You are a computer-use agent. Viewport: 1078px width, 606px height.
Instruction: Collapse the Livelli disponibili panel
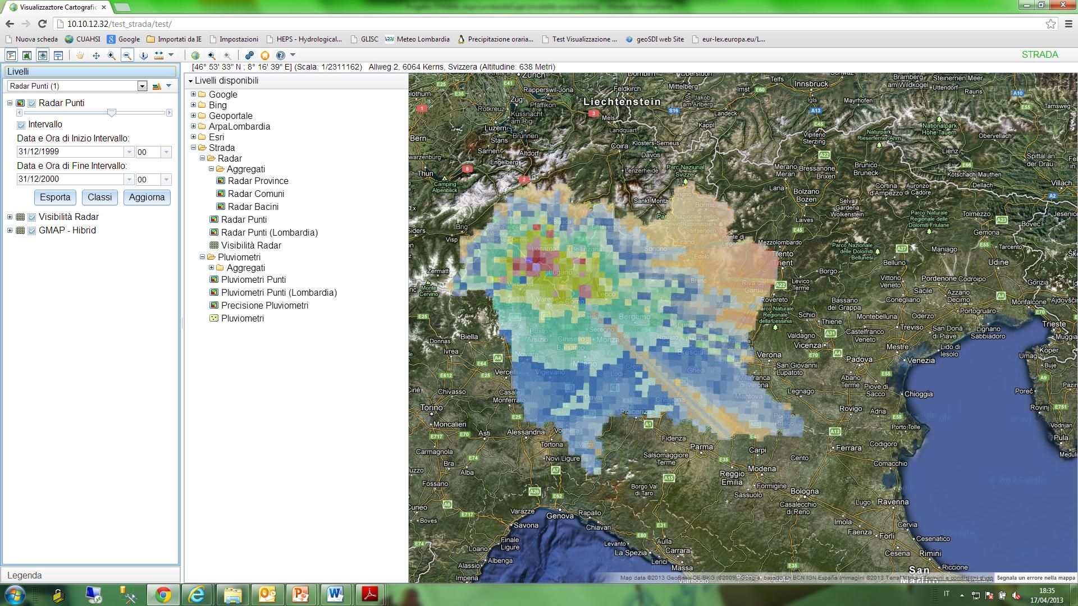tap(190, 81)
